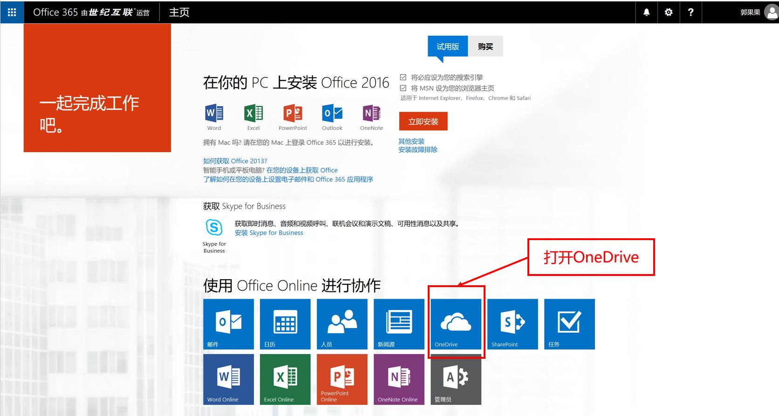
Task: Switch to the 购买 tab
Action: [485, 47]
